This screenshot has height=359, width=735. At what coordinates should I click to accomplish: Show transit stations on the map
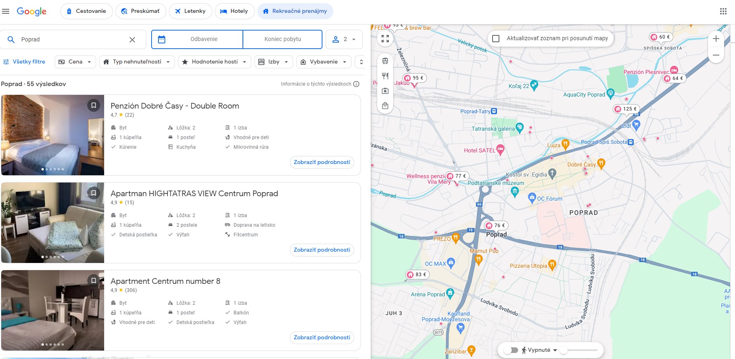point(385,61)
